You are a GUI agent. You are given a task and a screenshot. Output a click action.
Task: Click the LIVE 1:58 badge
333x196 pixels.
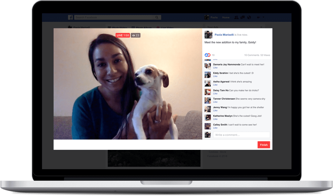click(x=123, y=35)
